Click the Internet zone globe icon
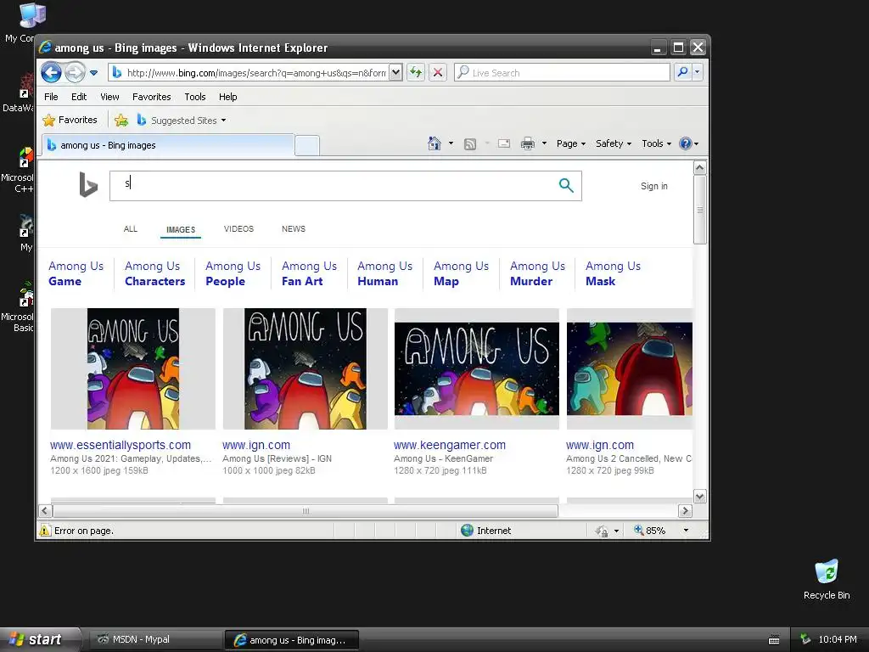Viewport: 869px width, 652px height. tap(468, 530)
